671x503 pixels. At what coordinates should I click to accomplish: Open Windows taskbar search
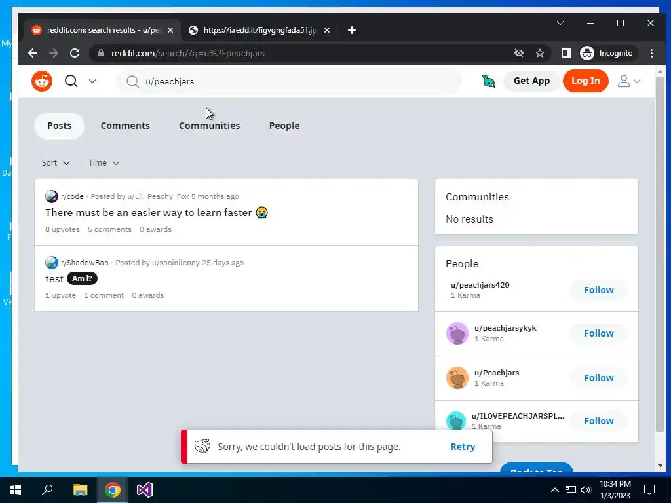(47, 490)
